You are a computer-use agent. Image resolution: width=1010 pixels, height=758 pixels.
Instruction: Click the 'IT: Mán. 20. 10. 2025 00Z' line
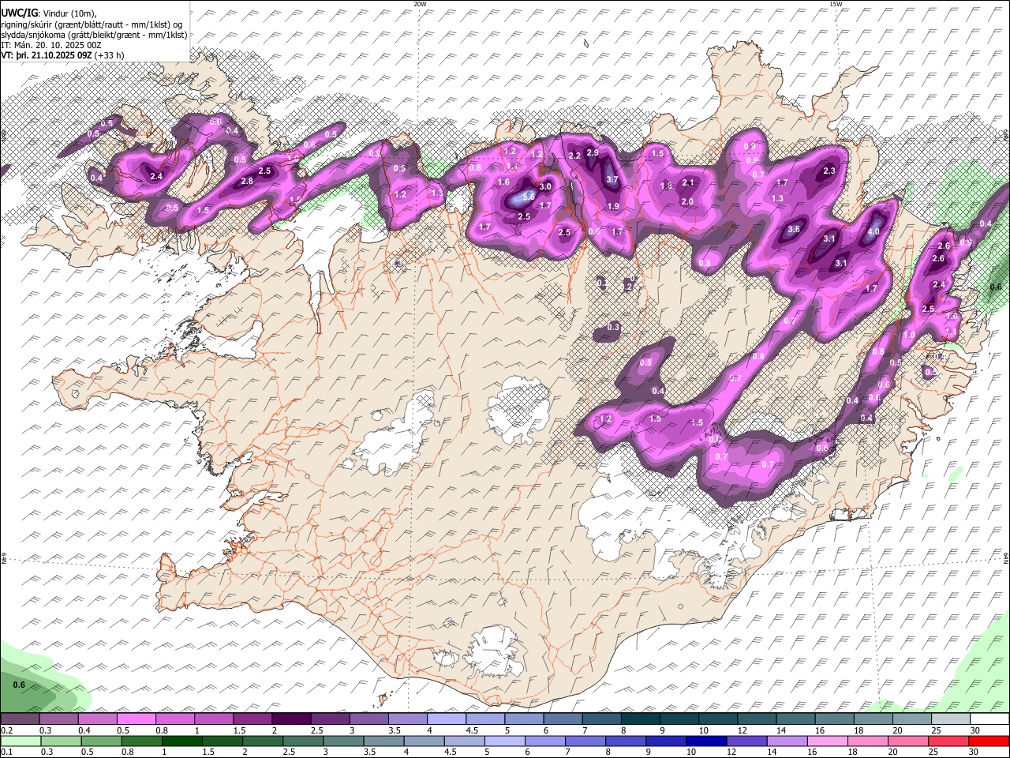click(51, 45)
